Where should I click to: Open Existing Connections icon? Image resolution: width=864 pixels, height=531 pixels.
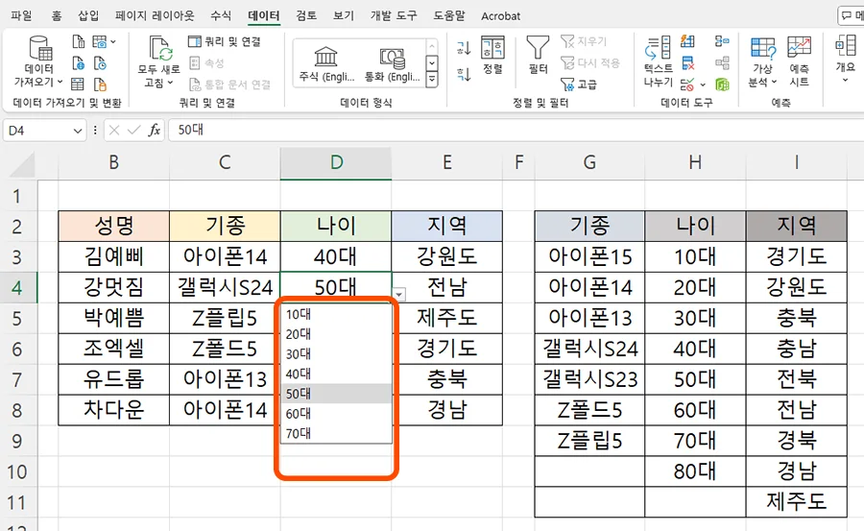pyautogui.click(x=100, y=84)
